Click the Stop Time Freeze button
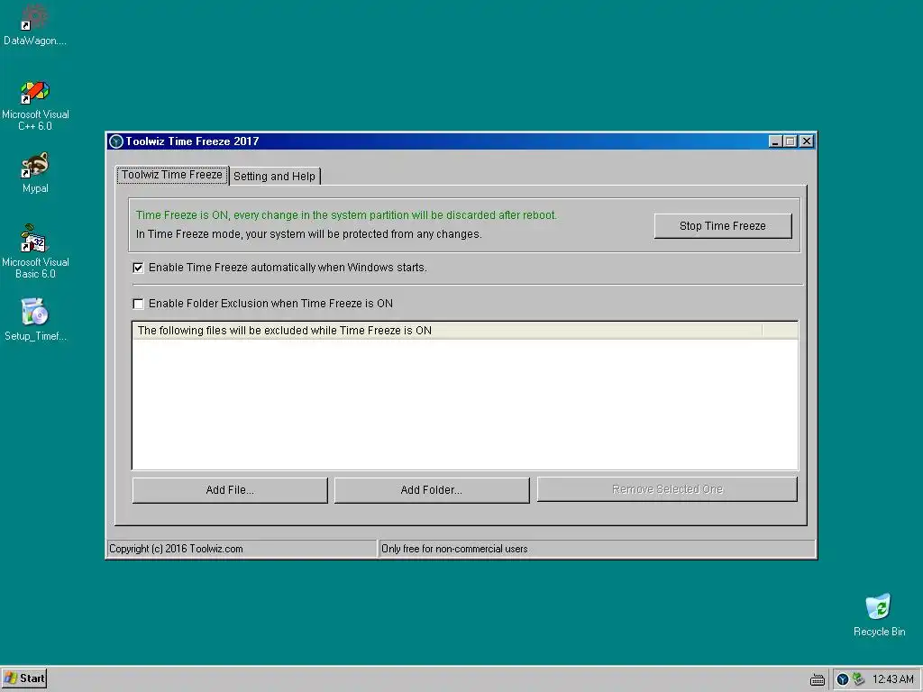923x692 pixels. (x=723, y=226)
